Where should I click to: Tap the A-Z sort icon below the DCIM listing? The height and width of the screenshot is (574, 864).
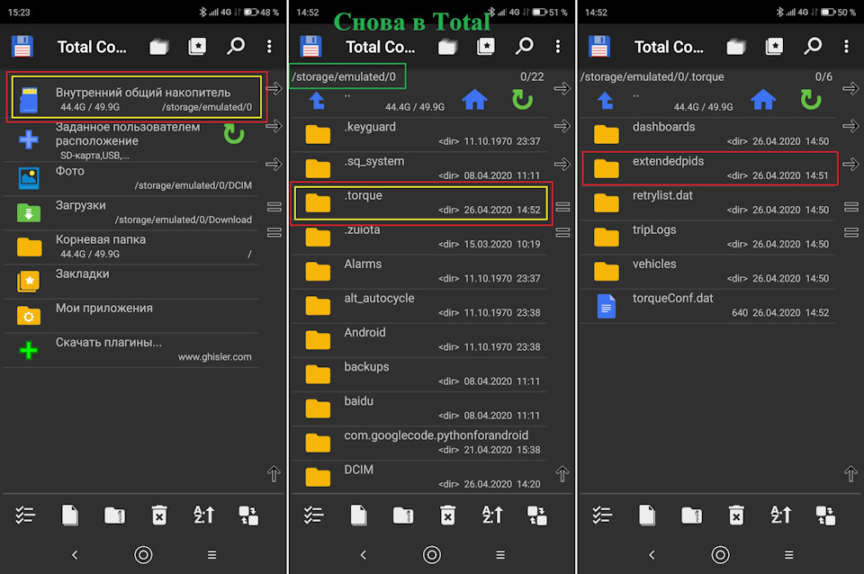pos(492,516)
